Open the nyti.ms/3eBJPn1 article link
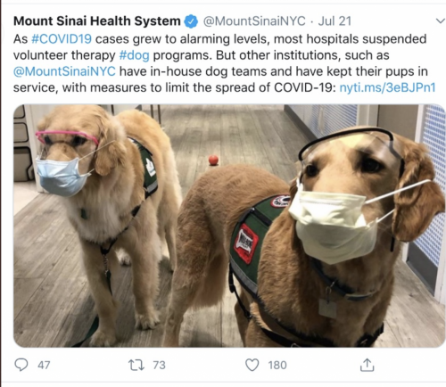The height and width of the screenshot is (387, 446). click(x=387, y=87)
